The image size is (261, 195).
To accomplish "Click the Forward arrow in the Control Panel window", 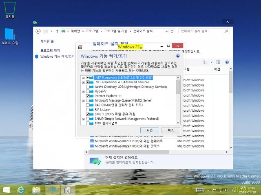I will click(x=45, y=31).
